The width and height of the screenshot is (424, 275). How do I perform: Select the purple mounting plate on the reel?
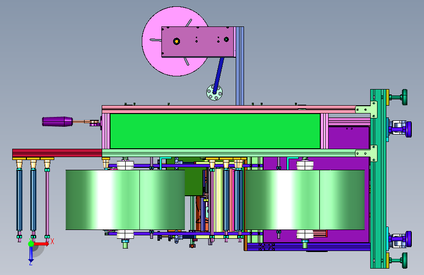tap(198, 42)
